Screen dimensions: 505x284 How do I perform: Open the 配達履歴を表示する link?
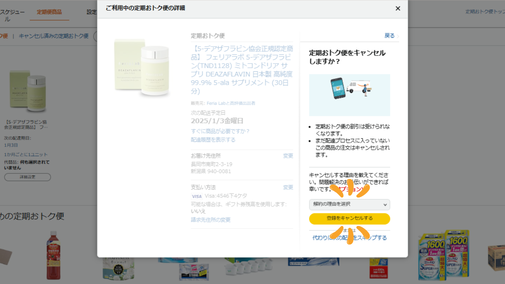coord(213,140)
